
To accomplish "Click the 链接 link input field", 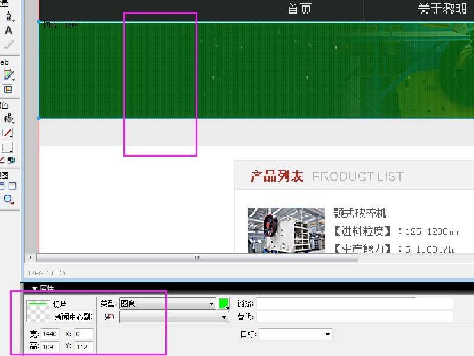I will pos(354,304).
